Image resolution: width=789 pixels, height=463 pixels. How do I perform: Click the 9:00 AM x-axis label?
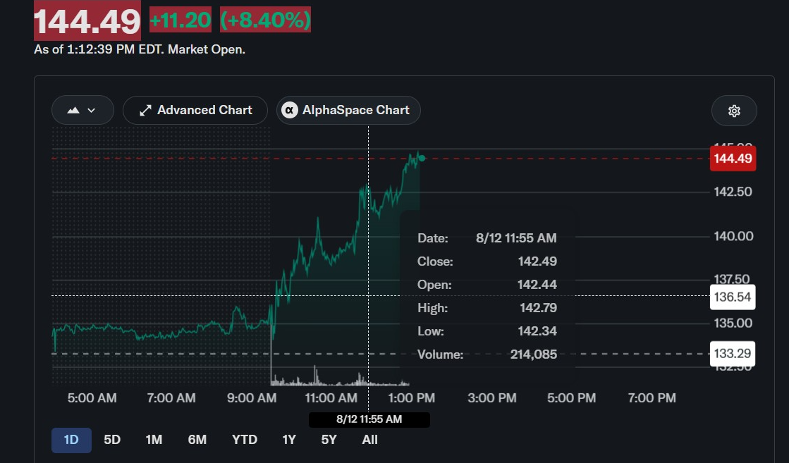click(252, 398)
